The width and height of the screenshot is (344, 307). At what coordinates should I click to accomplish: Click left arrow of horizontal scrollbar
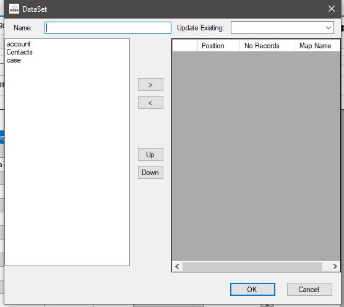click(178, 266)
